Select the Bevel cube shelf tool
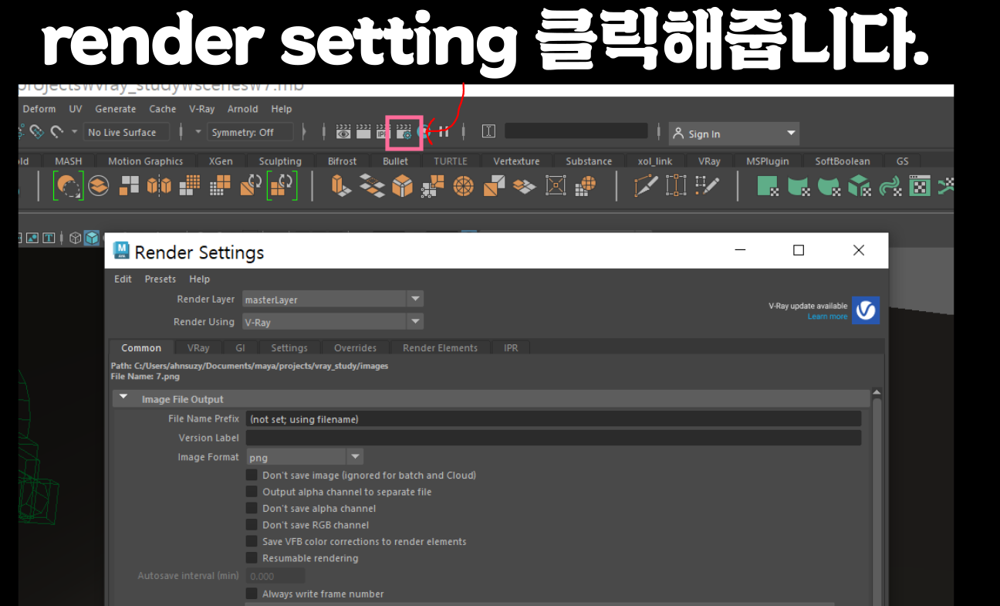The height and width of the screenshot is (606, 1000). tap(402, 185)
